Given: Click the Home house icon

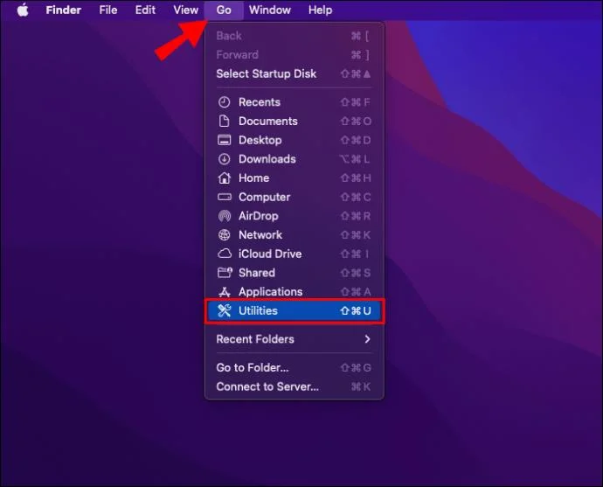Looking at the screenshot, I should coord(225,177).
